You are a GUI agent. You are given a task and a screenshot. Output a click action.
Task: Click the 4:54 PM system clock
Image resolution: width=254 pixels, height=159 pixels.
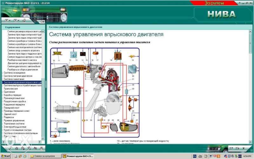click(247, 156)
